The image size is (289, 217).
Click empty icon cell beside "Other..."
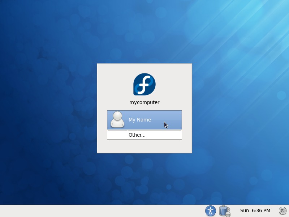coord(117,135)
